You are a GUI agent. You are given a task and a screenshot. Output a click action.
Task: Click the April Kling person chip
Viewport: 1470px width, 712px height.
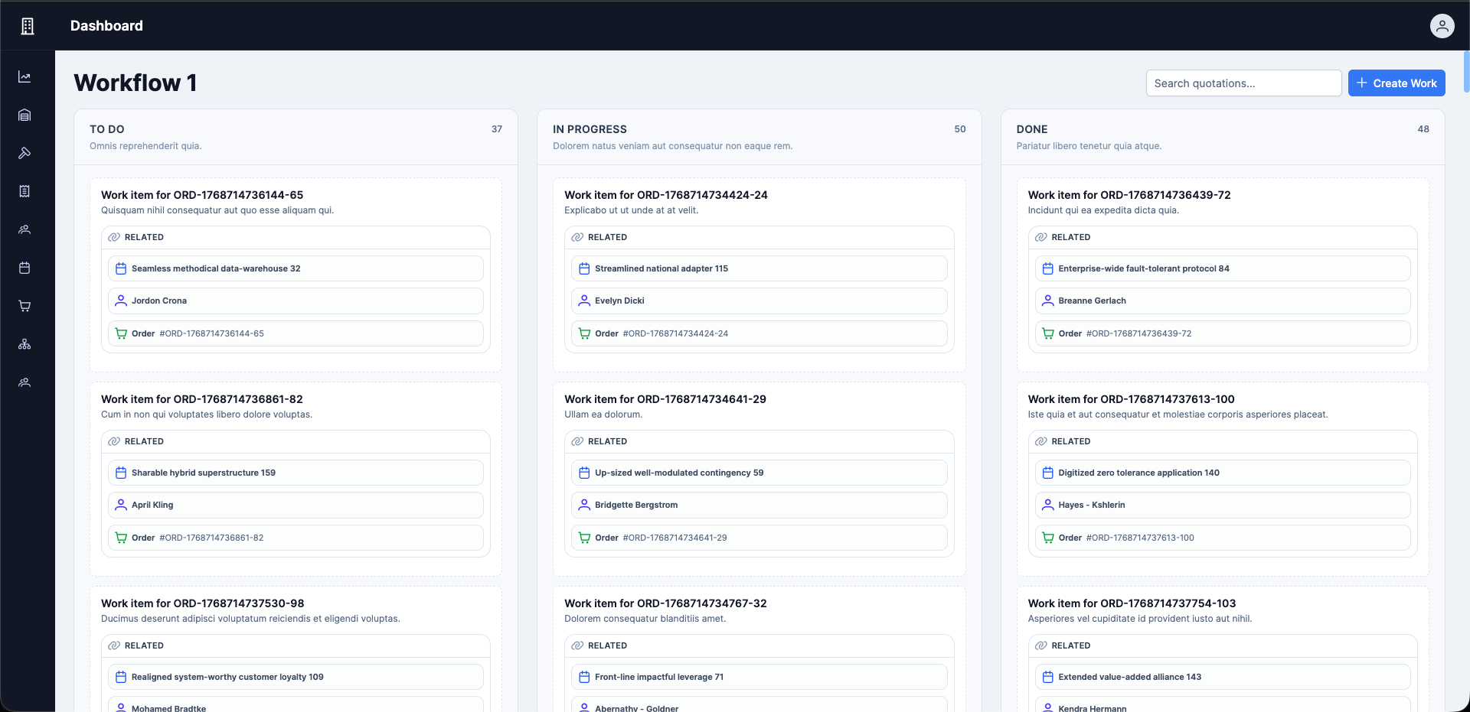point(295,505)
